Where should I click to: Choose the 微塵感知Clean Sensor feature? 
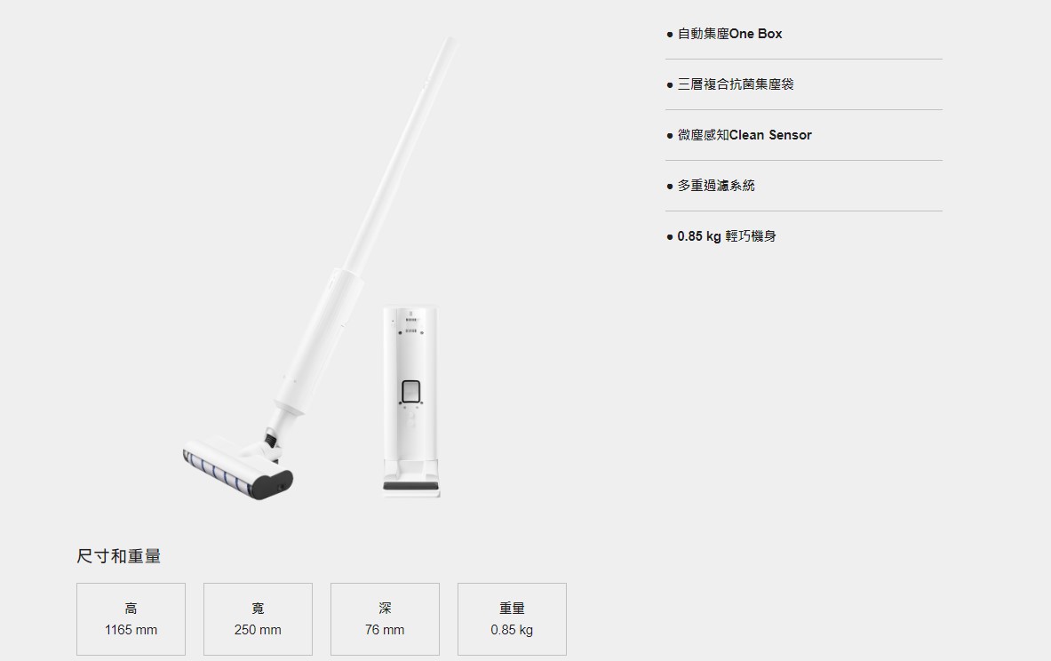(744, 135)
